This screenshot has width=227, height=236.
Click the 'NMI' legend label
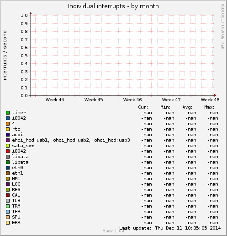point(16,179)
